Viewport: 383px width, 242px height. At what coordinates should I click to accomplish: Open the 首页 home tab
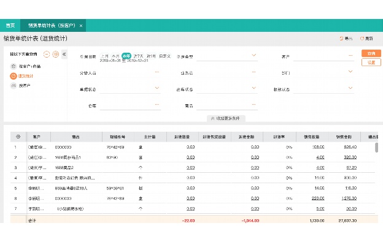coord(10,25)
